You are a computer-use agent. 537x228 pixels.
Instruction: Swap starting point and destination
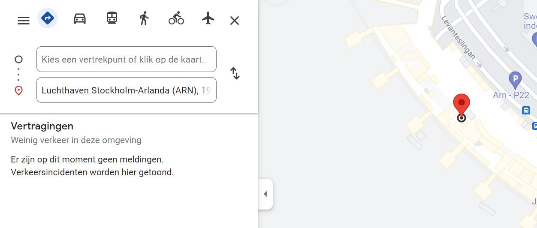tap(235, 73)
